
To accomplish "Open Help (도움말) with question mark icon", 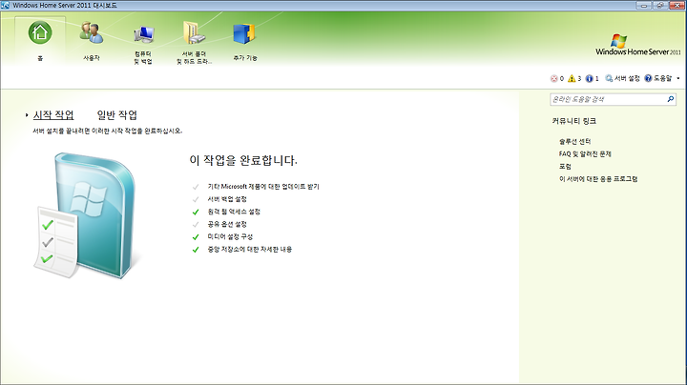I will point(657,79).
